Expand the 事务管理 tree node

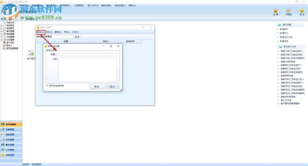(1, 31)
